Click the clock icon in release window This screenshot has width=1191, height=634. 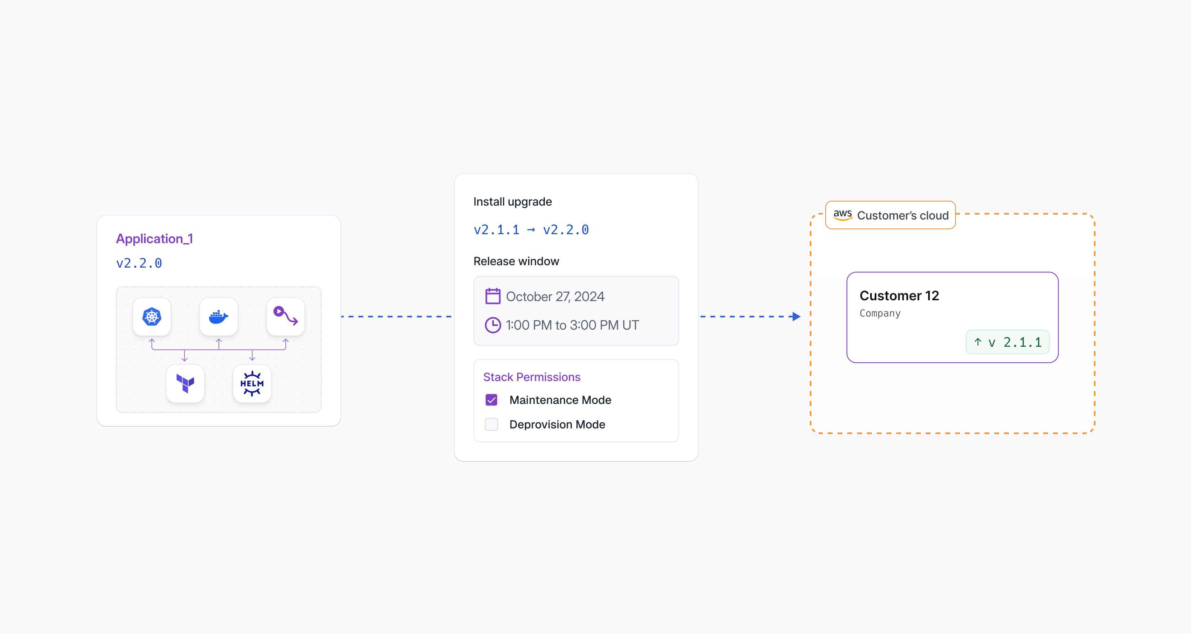pos(492,325)
